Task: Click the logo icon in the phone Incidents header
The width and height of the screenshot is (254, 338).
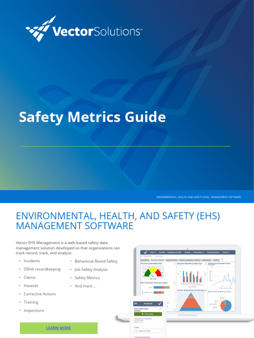Action: point(160,304)
